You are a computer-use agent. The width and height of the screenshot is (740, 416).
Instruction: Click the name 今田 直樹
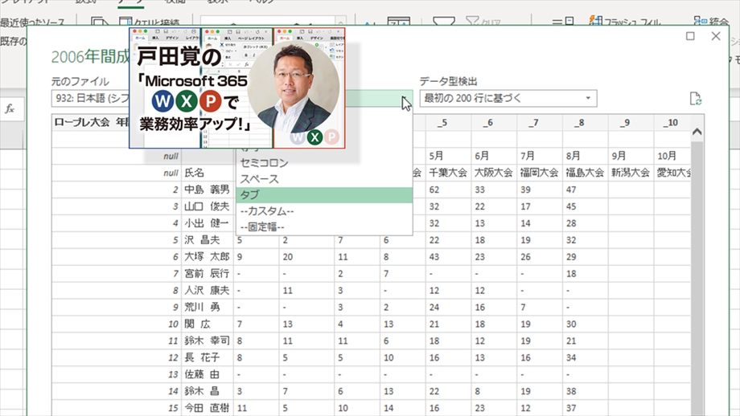coord(207,408)
